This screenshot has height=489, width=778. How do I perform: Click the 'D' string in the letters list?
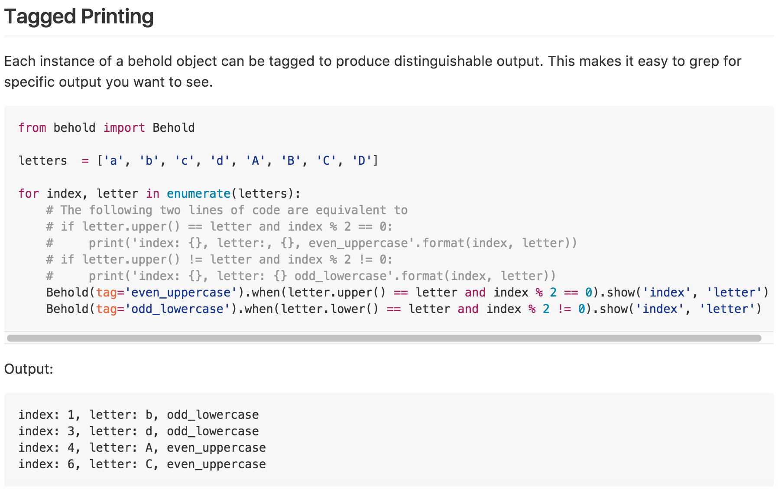[x=361, y=161]
